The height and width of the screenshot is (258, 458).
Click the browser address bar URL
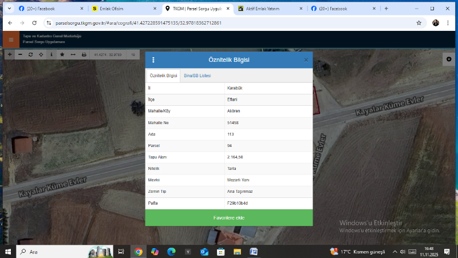pyautogui.click(x=137, y=23)
